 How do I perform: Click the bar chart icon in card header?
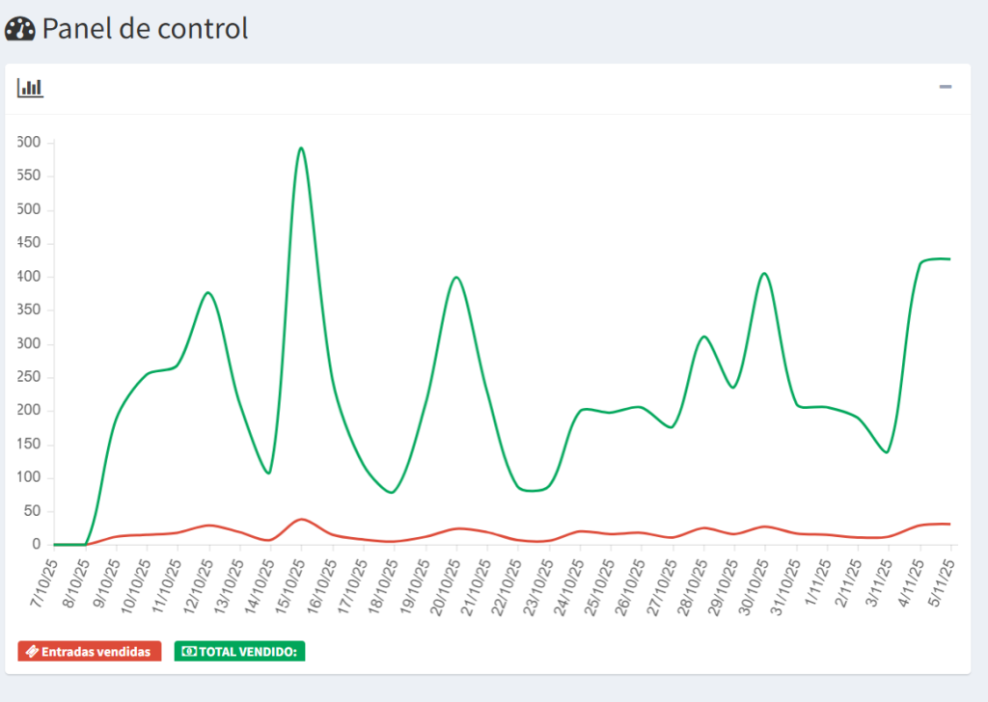30,88
